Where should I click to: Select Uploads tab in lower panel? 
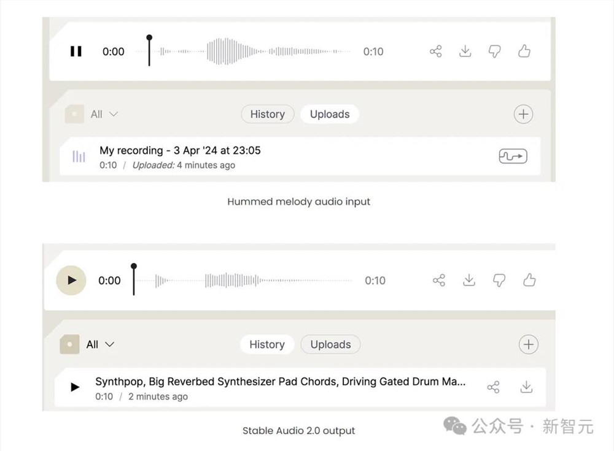[x=330, y=344]
